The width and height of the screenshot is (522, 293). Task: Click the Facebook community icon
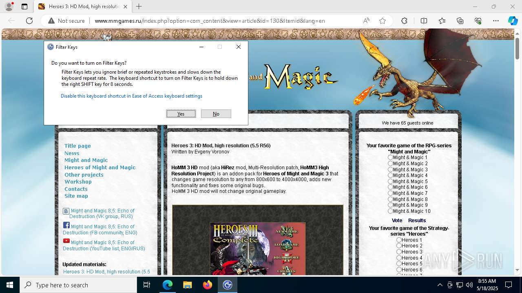(66, 225)
